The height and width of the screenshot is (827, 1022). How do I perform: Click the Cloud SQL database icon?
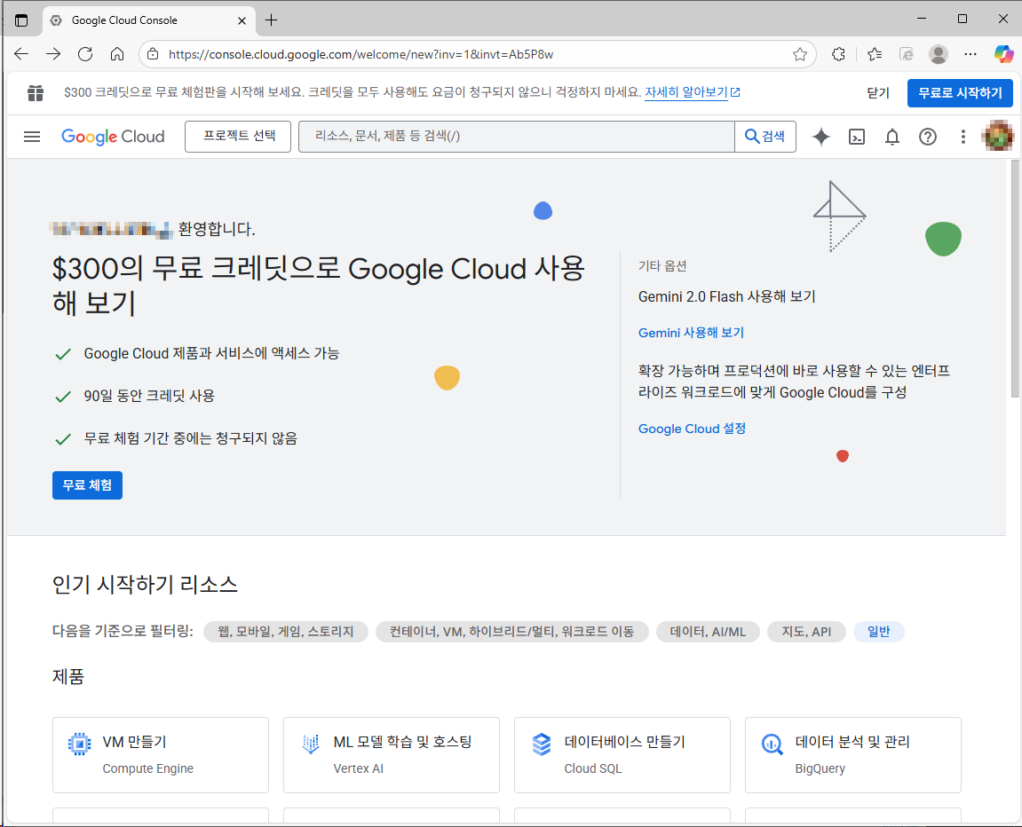pos(541,744)
